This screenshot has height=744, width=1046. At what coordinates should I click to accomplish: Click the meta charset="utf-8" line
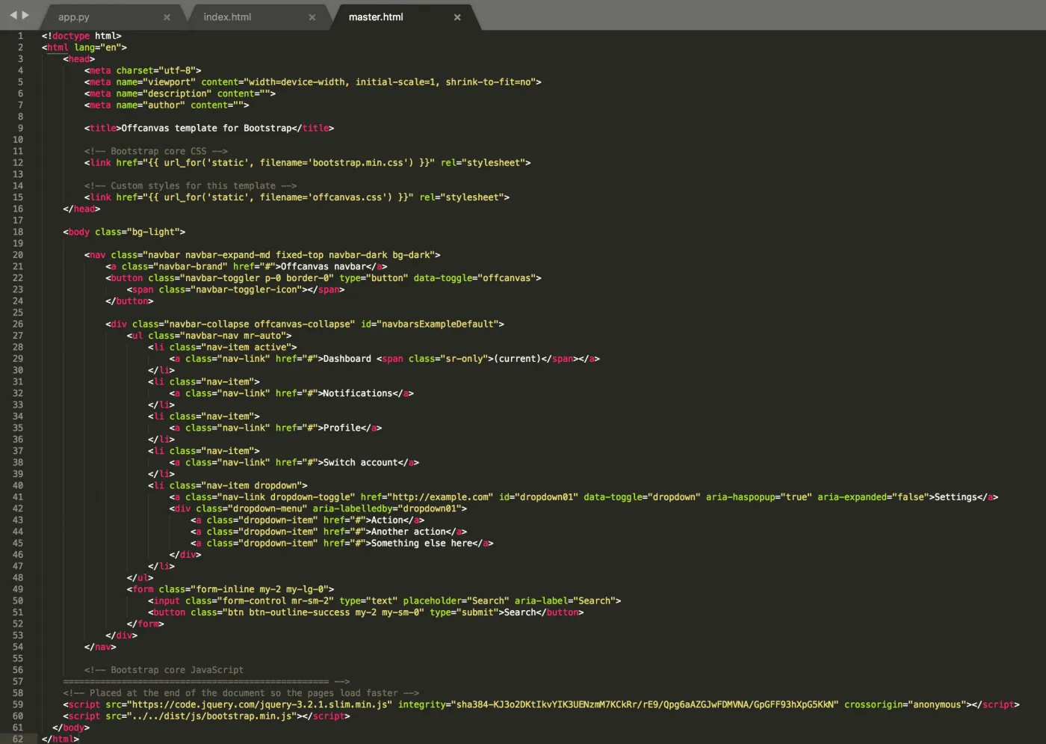(x=143, y=70)
